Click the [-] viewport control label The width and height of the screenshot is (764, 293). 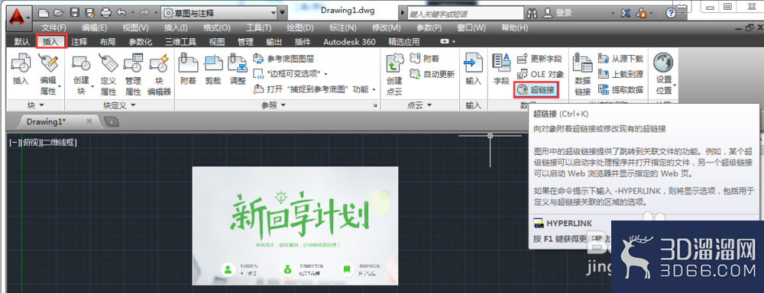pos(14,143)
